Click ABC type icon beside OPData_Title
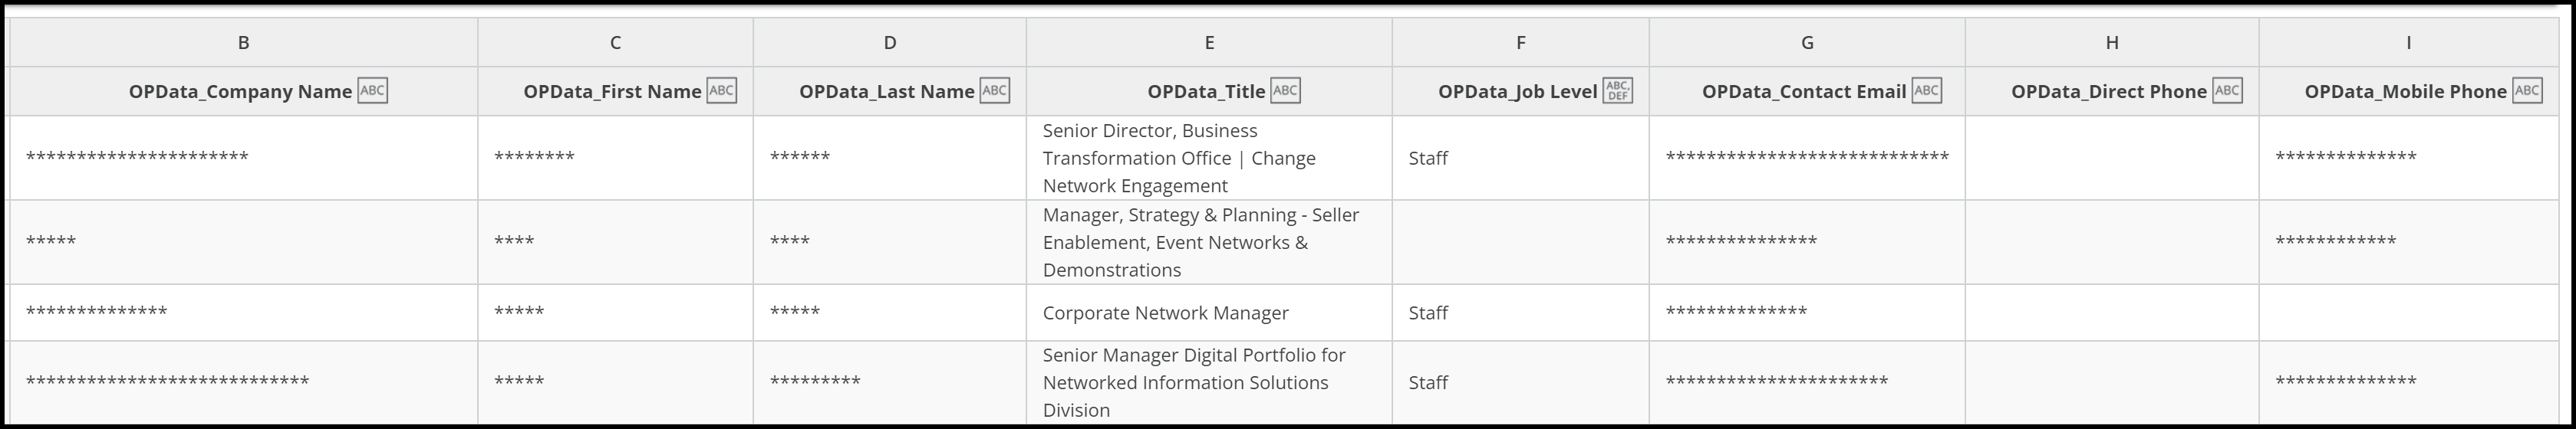The image size is (2576, 429). tap(1285, 91)
